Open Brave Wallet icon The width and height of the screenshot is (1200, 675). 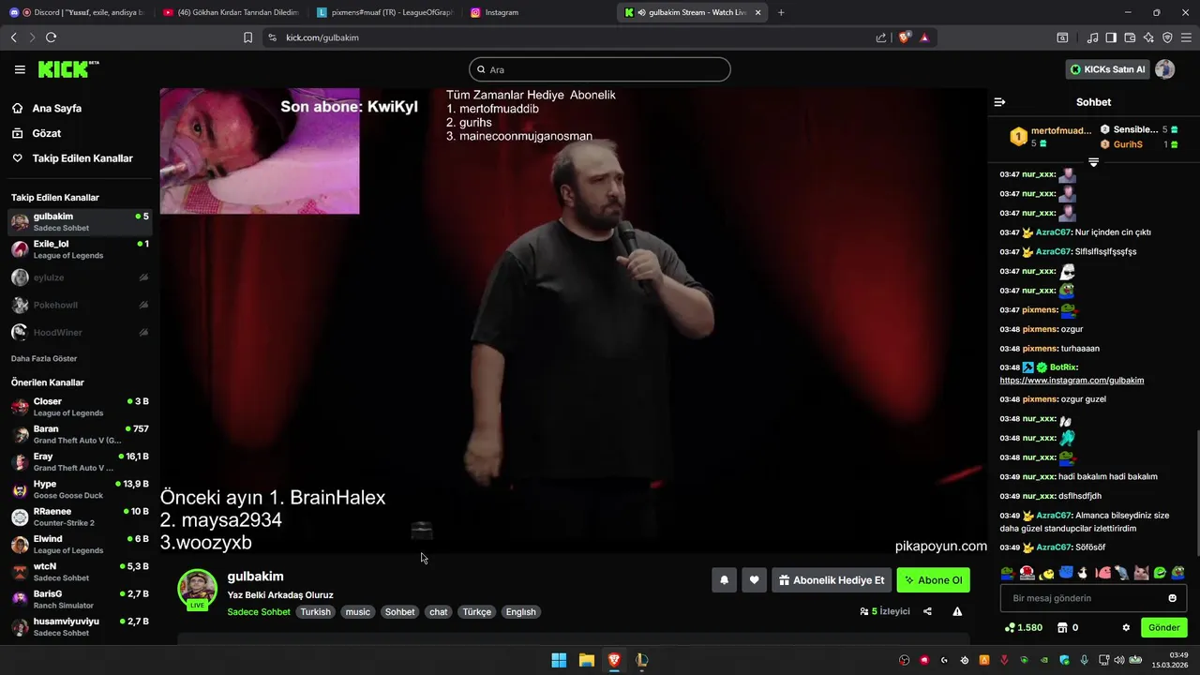[1130, 37]
